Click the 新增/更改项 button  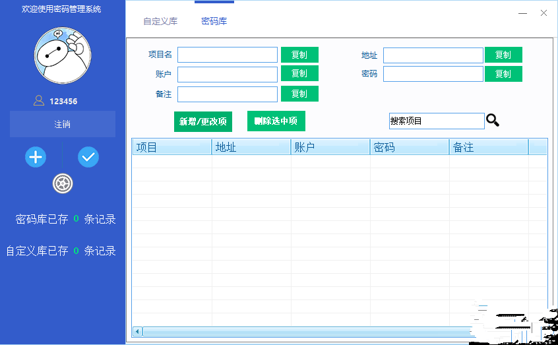click(x=203, y=121)
